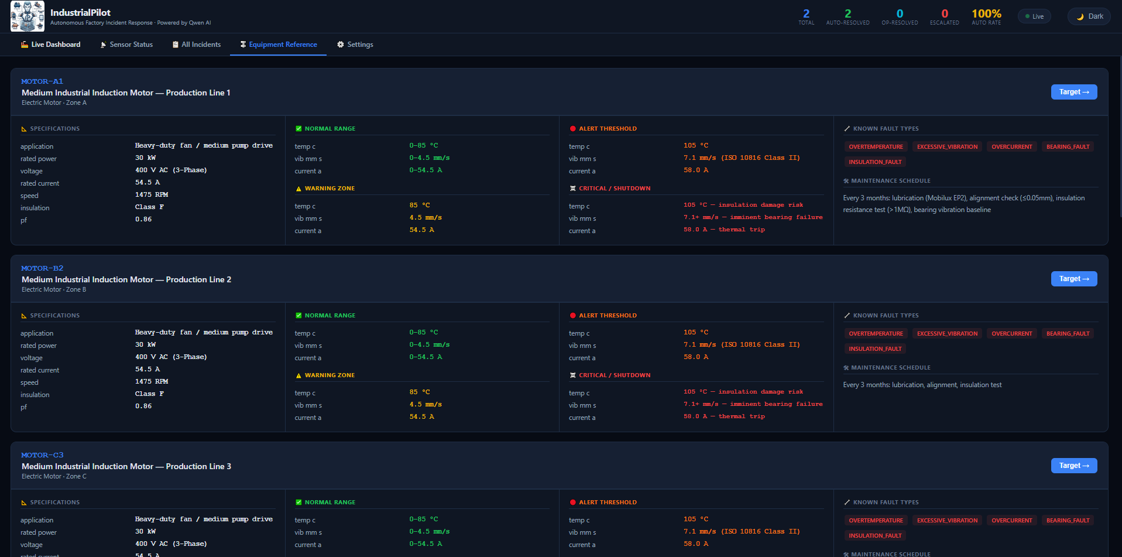
Task: Click the Live Dashboard tab icon
Action: 25,45
